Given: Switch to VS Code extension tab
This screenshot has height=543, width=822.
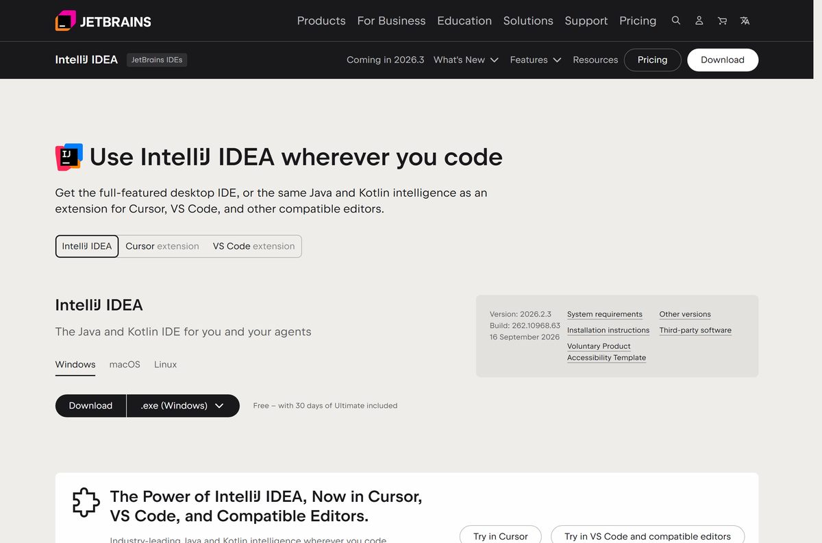Looking at the screenshot, I should click(253, 246).
